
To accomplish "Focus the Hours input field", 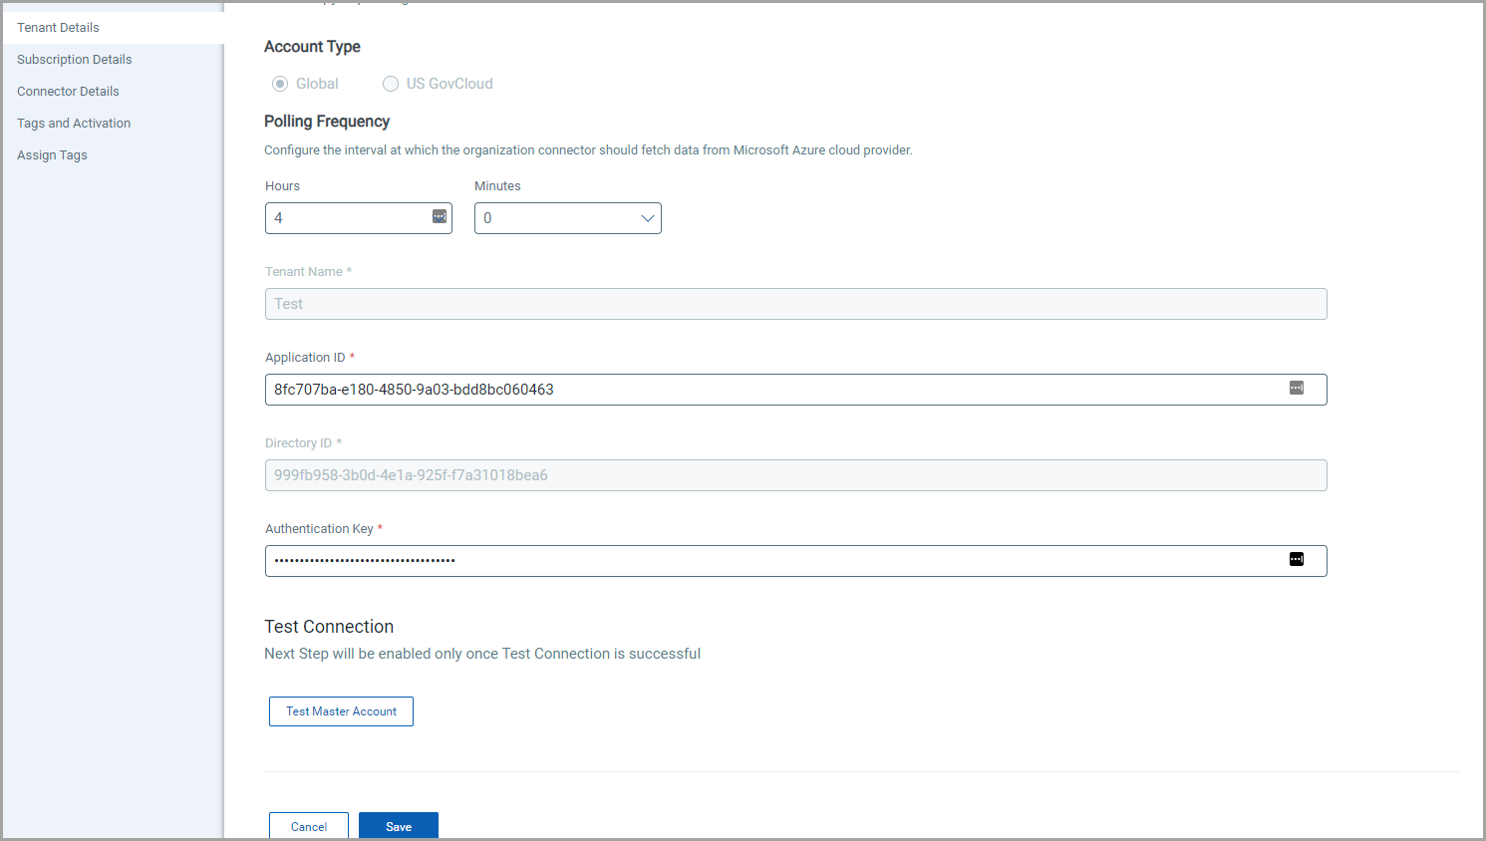I will pyautogui.click(x=347, y=218).
